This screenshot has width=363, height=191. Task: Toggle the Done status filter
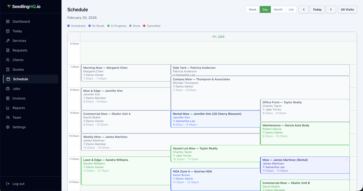pos(134,26)
